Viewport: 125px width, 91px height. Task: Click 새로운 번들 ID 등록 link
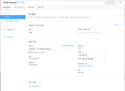pyautogui.click(x=67, y=46)
